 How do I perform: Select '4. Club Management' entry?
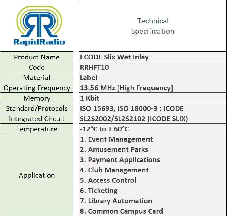[x=114, y=170]
